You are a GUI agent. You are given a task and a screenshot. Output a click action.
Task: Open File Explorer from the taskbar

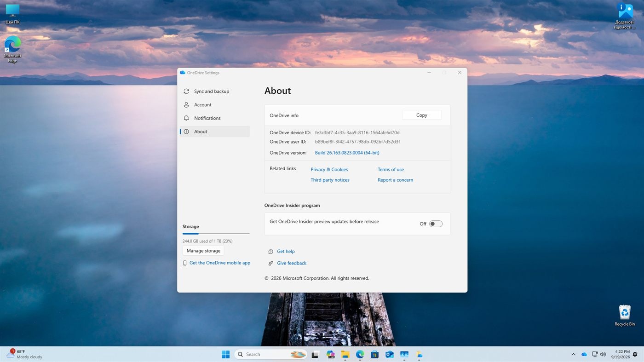click(x=345, y=354)
